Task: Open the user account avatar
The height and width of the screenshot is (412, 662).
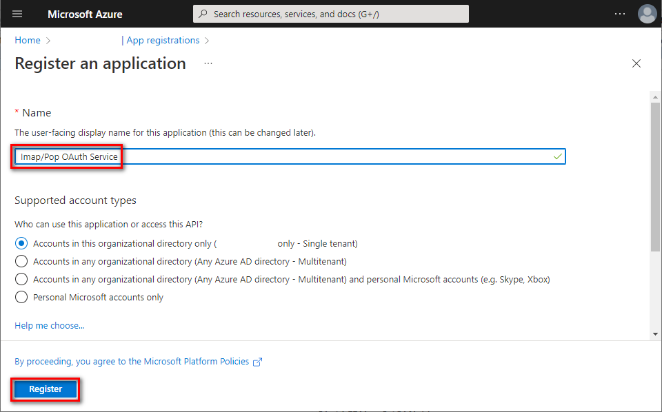Action: pyautogui.click(x=647, y=14)
